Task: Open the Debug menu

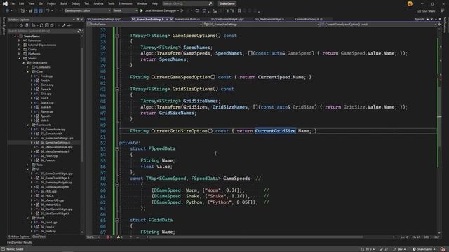Action: (76, 3)
